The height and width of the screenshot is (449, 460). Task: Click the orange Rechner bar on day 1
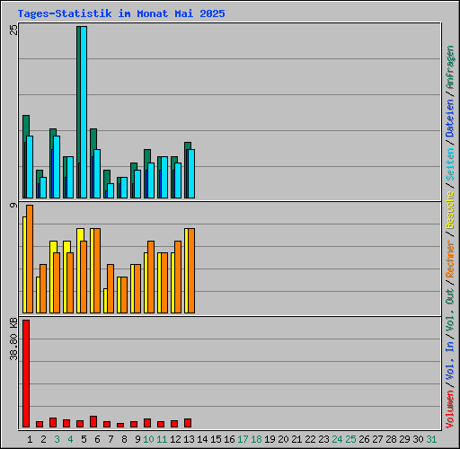point(30,260)
